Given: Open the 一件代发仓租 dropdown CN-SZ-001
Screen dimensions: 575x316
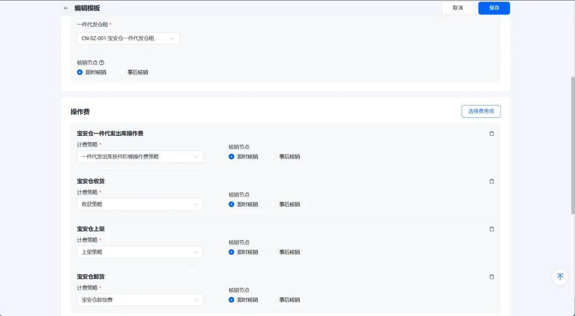Looking at the screenshot, I should 128,38.
